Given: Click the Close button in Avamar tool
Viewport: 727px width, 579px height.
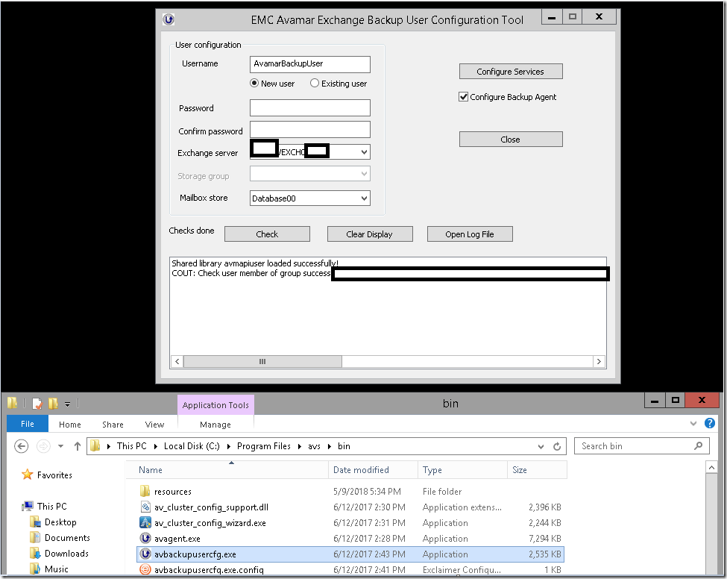Looking at the screenshot, I should click(x=511, y=140).
